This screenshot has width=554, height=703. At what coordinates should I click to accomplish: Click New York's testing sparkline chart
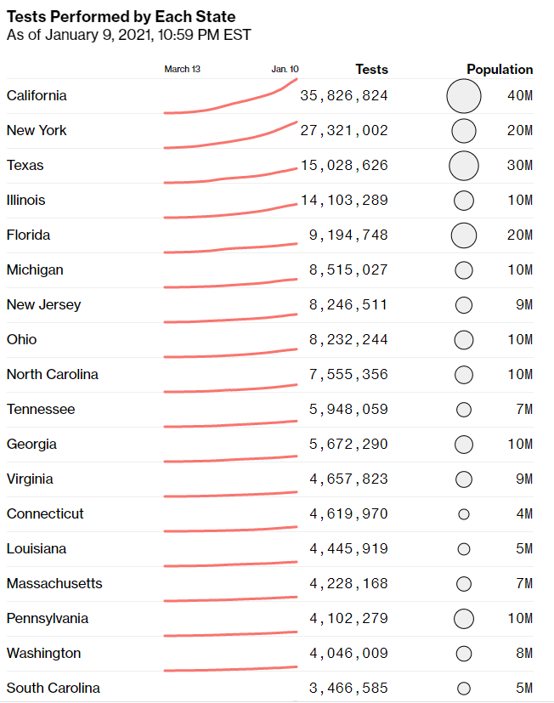click(230, 135)
